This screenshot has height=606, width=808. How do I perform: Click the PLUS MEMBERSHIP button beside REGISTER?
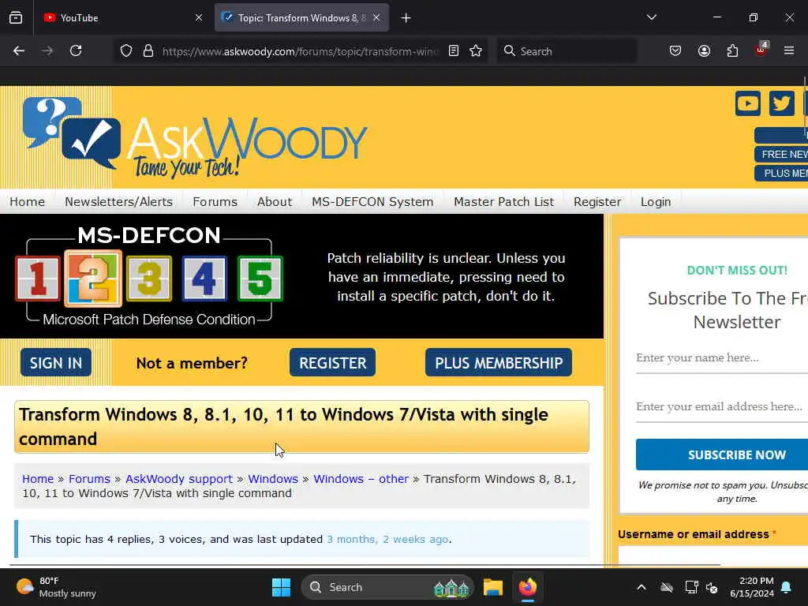[499, 362]
